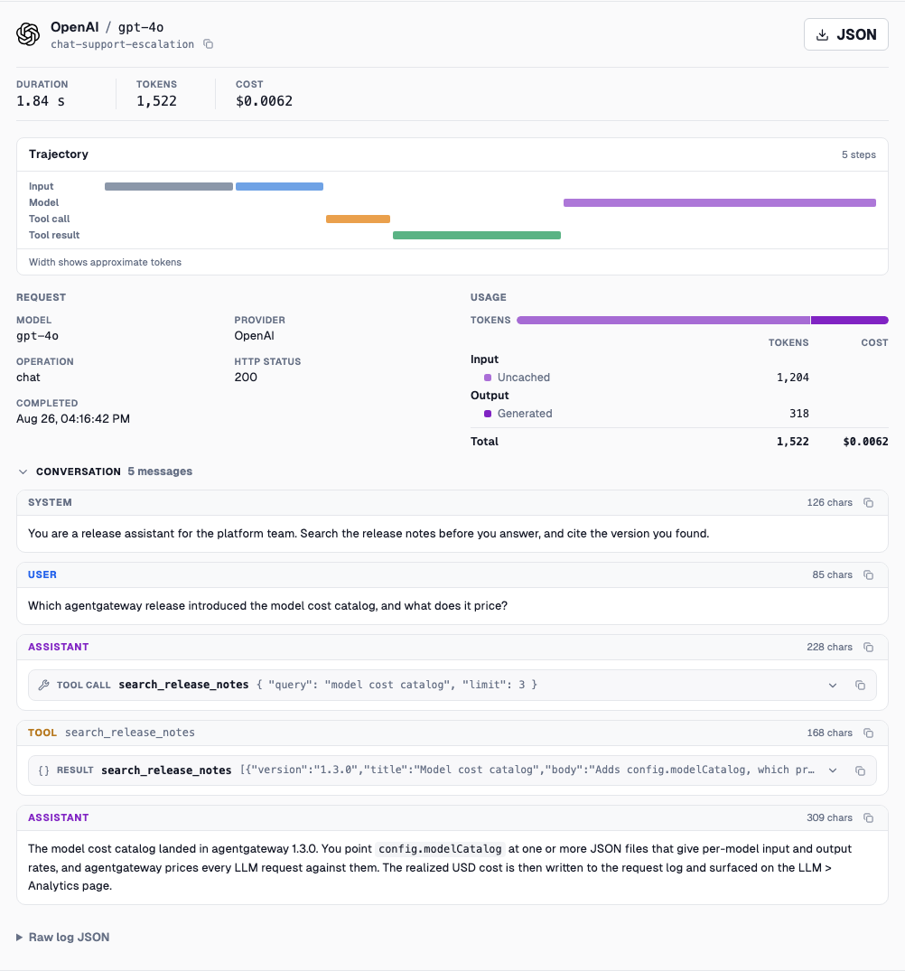Copy the SYSTEM message text
The height and width of the screenshot is (971, 905).
[x=869, y=503]
